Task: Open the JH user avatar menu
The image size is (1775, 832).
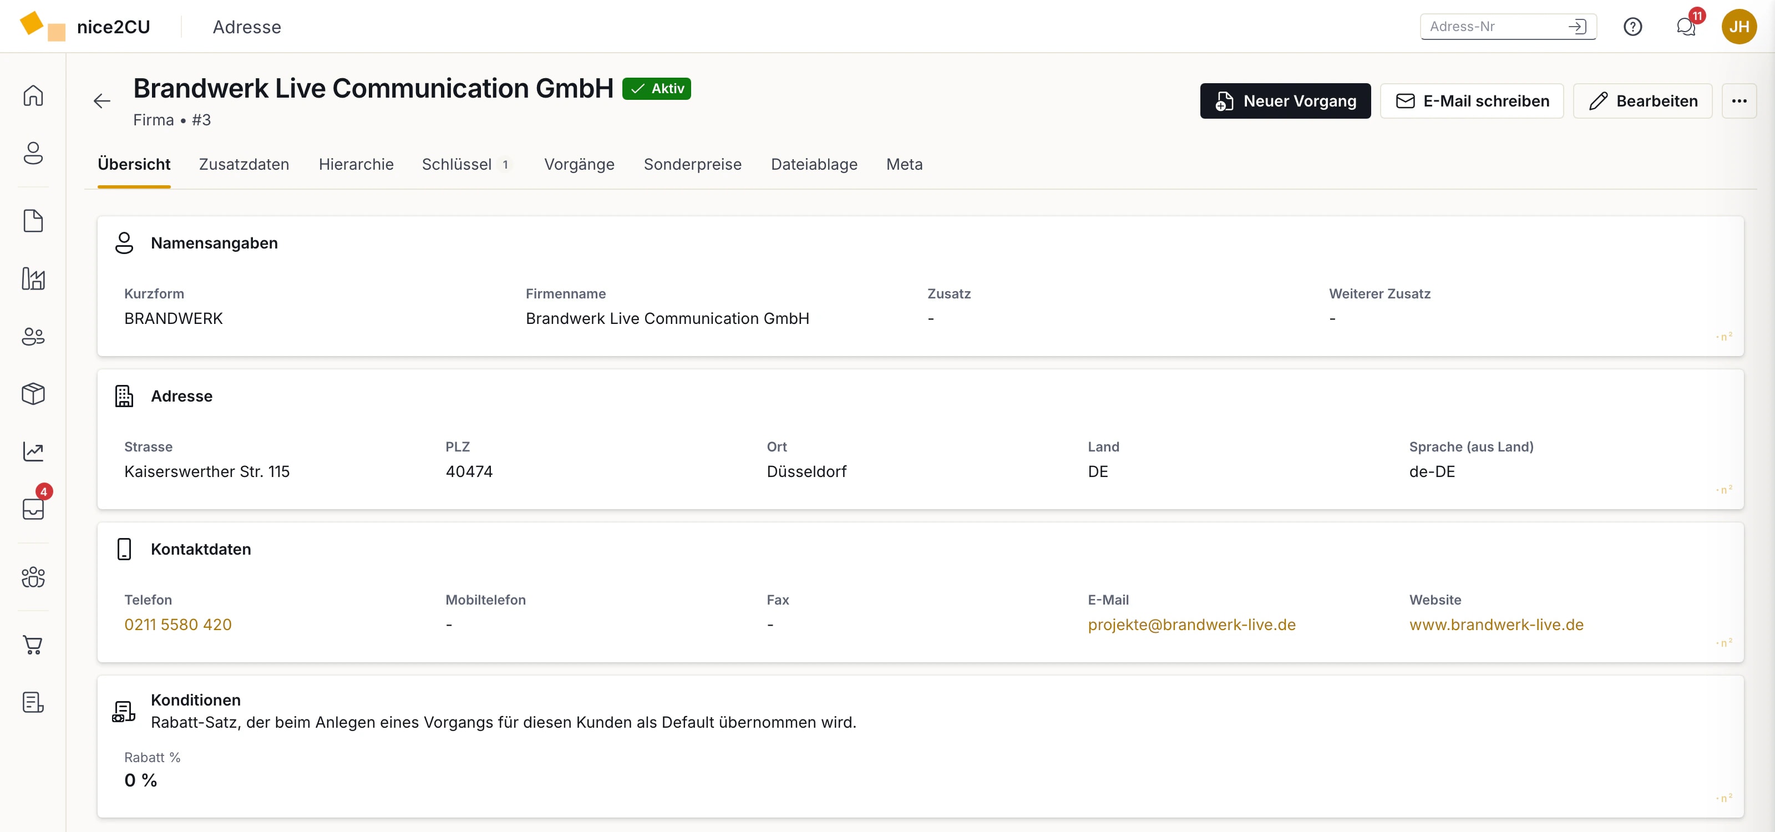Action: (x=1738, y=27)
